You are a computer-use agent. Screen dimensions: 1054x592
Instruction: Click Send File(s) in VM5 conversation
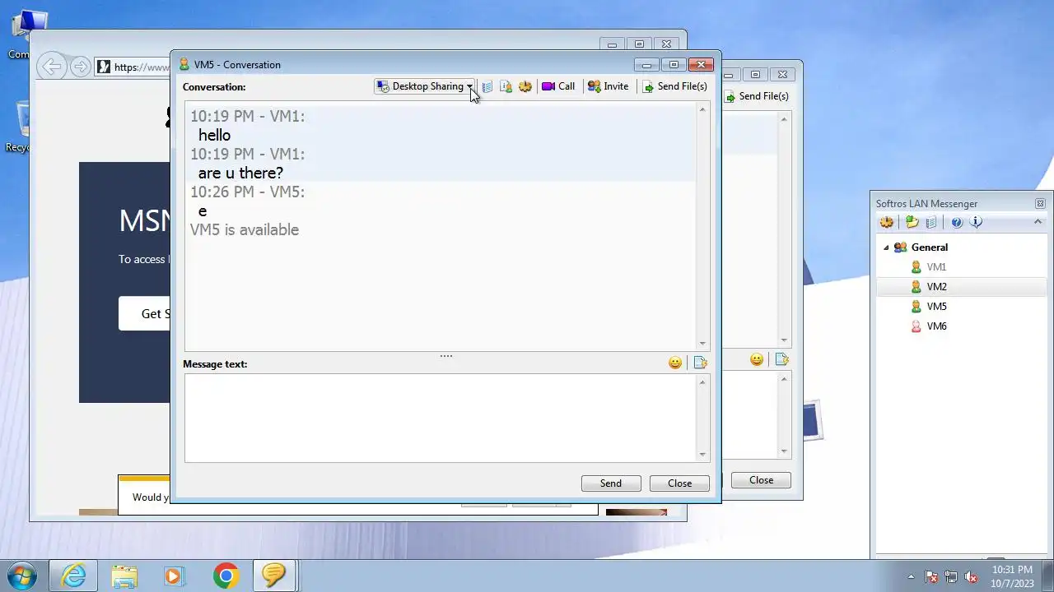tap(674, 86)
